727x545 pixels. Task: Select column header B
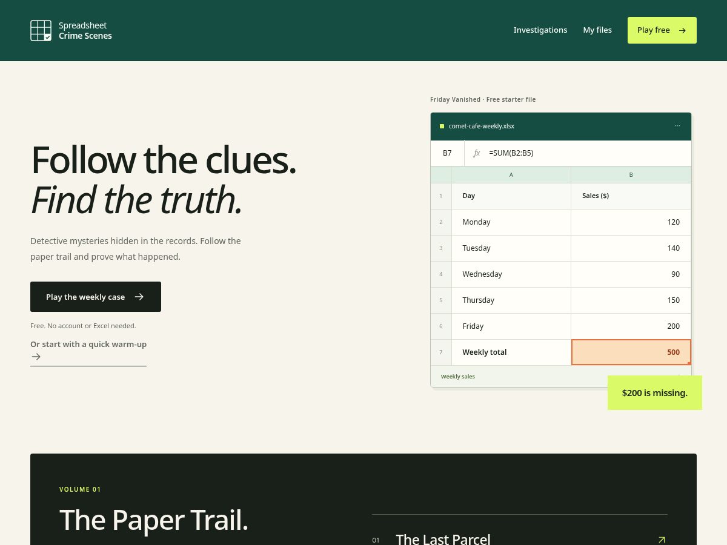[631, 175]
